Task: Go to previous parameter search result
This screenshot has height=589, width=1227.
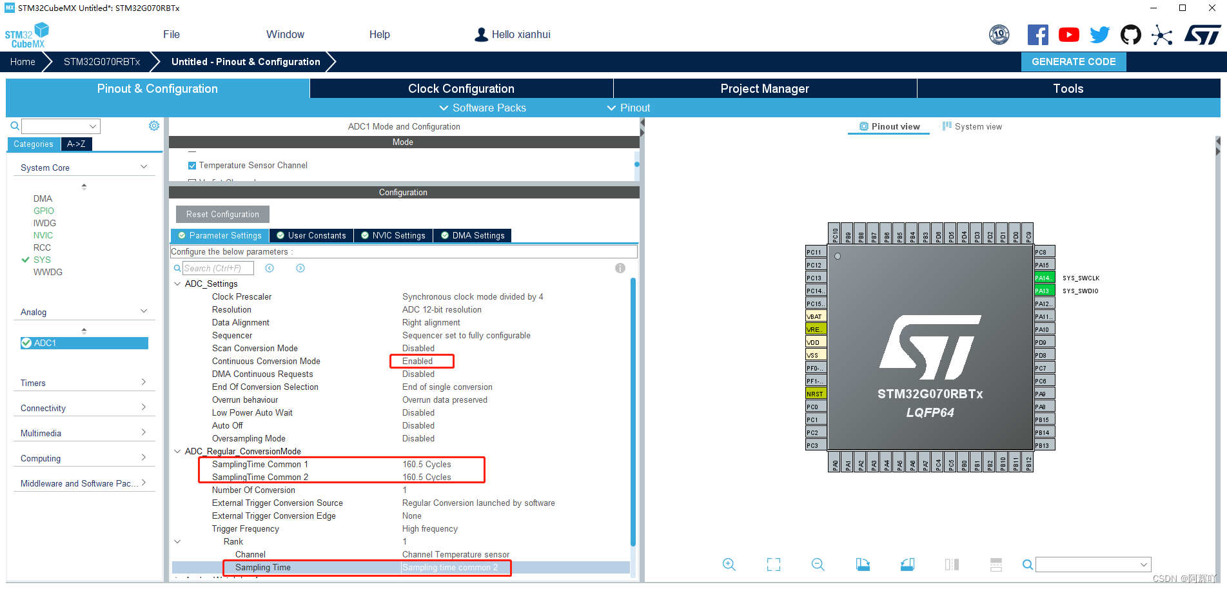Action: [x=270, y=268]
